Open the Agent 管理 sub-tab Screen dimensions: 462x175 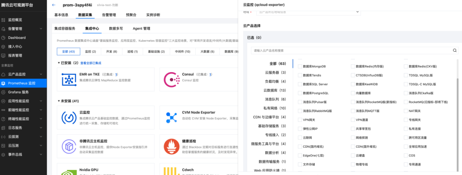click(x=142, y=29)
